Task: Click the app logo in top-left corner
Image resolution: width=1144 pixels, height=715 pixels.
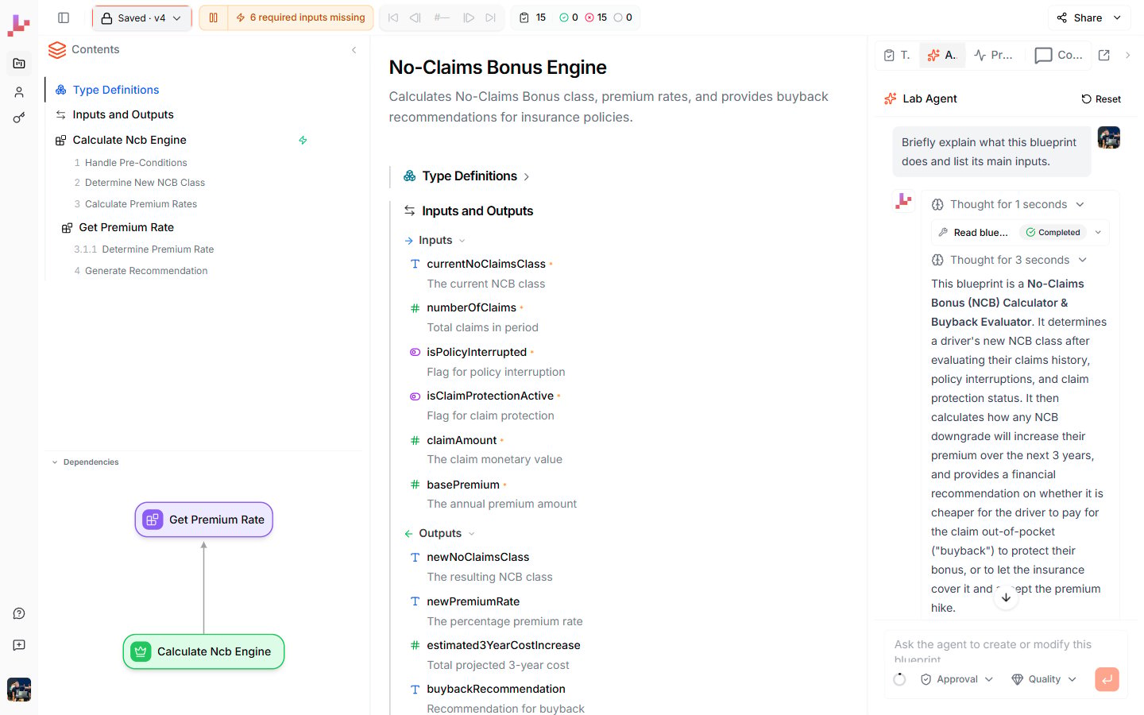Action: click(18, 25)
